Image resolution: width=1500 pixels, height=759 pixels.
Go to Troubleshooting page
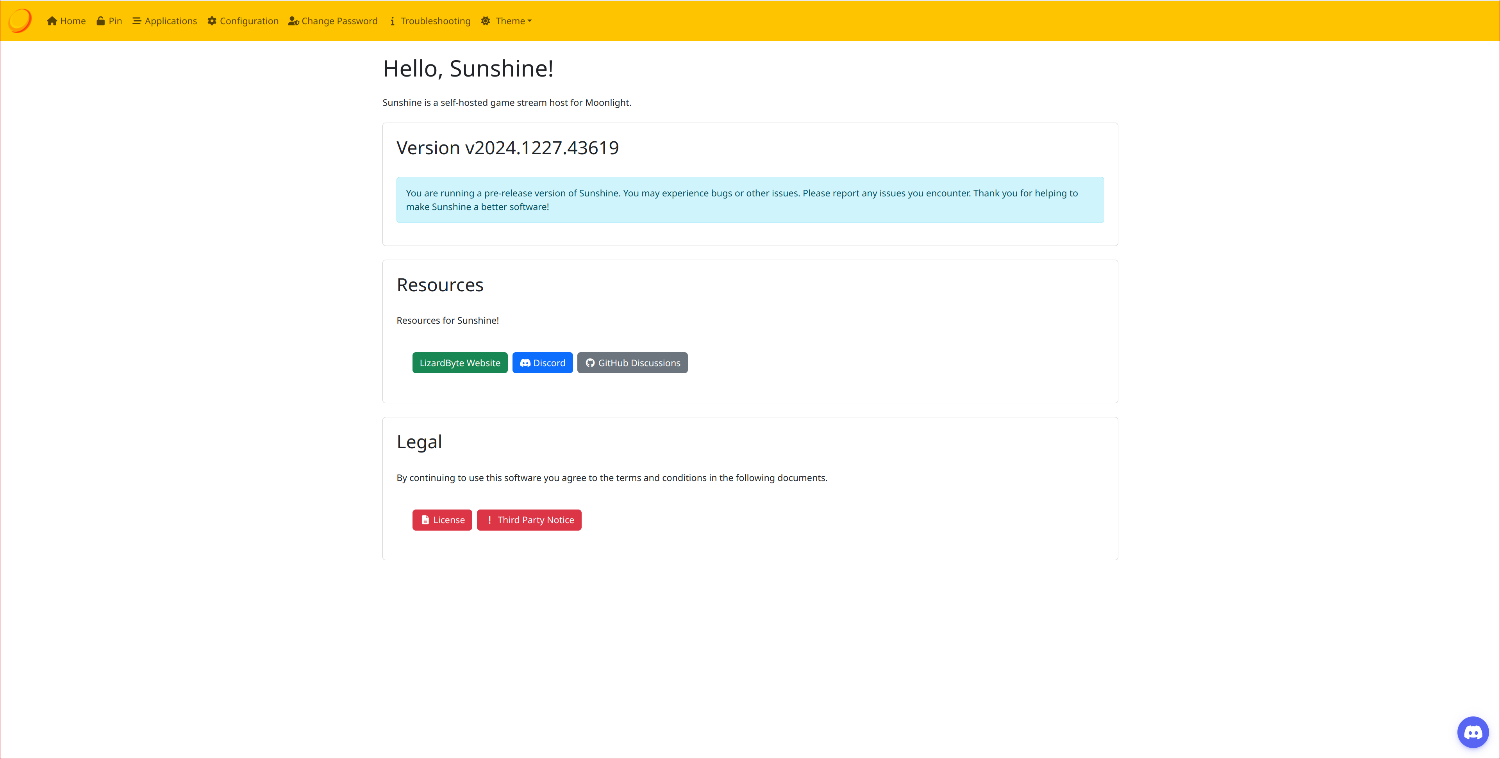[435, 21]
